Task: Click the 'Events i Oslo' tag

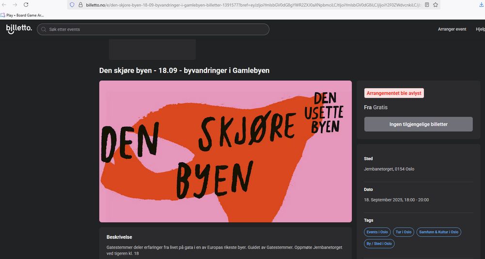Action: [377, 232]
